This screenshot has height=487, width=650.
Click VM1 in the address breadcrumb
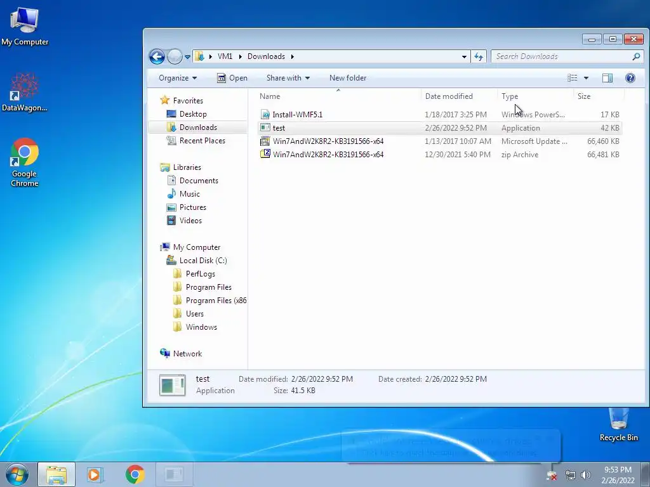point(225,56)
